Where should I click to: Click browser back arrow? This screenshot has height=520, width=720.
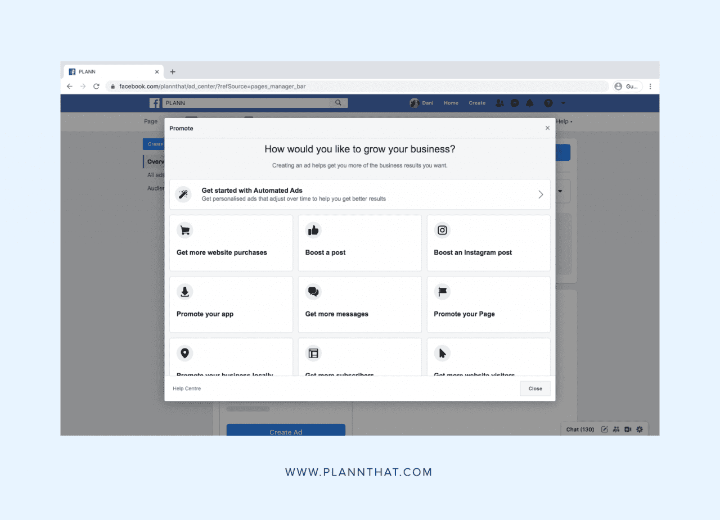point(70,87)
